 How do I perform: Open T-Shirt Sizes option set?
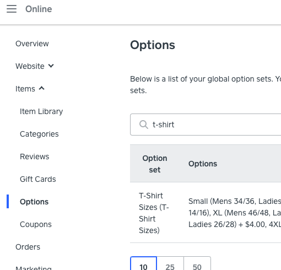coord(154,213)
